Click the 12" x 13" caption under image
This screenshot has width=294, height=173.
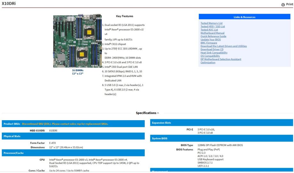click(78, 74)
